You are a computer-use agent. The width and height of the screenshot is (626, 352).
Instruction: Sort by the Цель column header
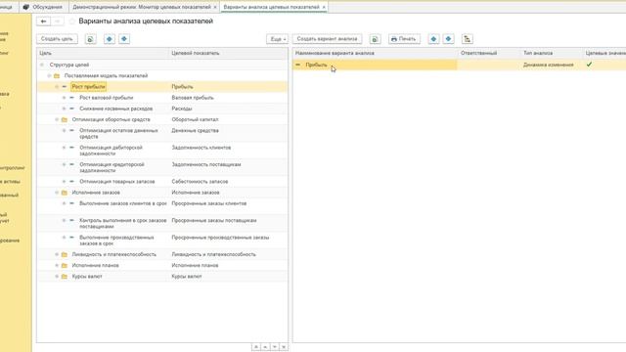(103, 53)
